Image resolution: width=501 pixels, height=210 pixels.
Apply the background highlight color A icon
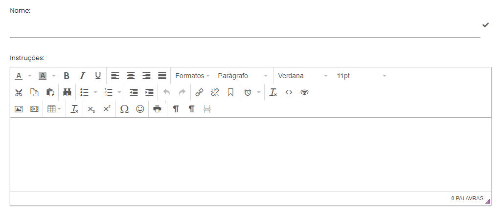[43, 76]
